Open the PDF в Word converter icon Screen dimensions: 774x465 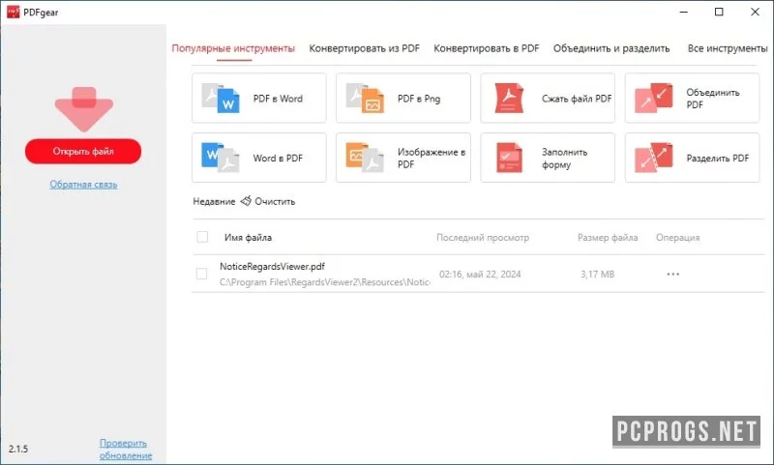point(221,99)
